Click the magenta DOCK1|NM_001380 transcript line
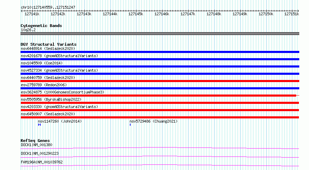This screenshot has height=170, width=309. [160, 148]
